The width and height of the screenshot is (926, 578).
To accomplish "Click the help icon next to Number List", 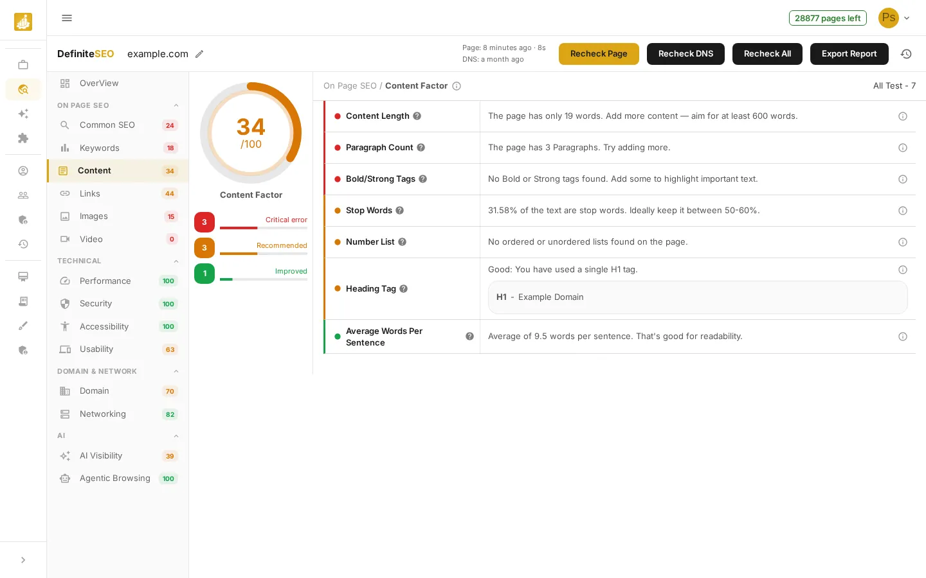I will pyautogui.click(x=402, y=242).
